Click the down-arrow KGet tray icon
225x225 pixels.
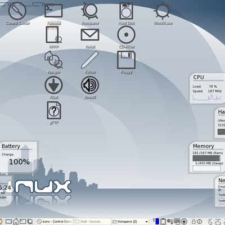click(184, 222)
